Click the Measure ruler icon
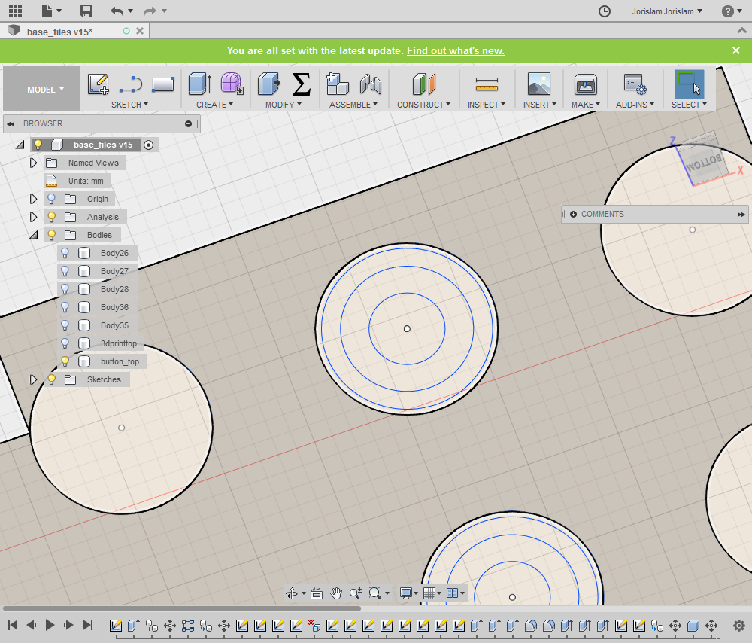752x643 pixels. pyautogui.click(x=487, y=84)
